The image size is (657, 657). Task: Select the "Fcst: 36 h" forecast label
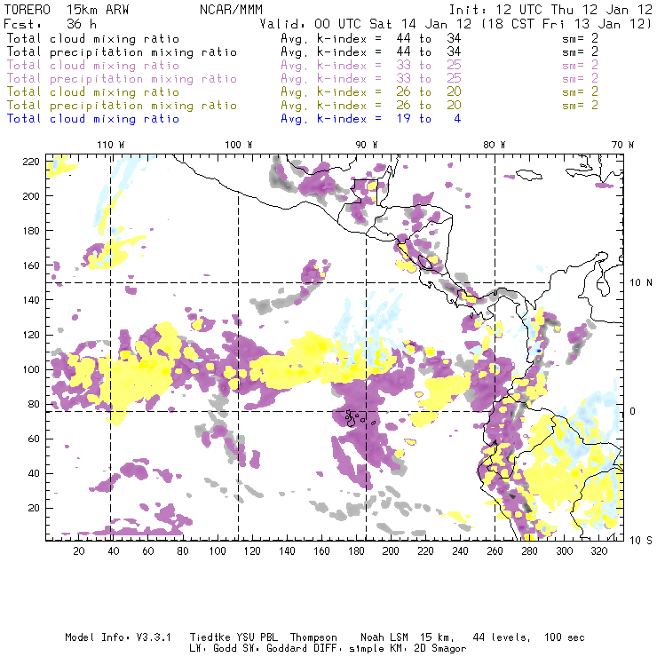(50, 24)
